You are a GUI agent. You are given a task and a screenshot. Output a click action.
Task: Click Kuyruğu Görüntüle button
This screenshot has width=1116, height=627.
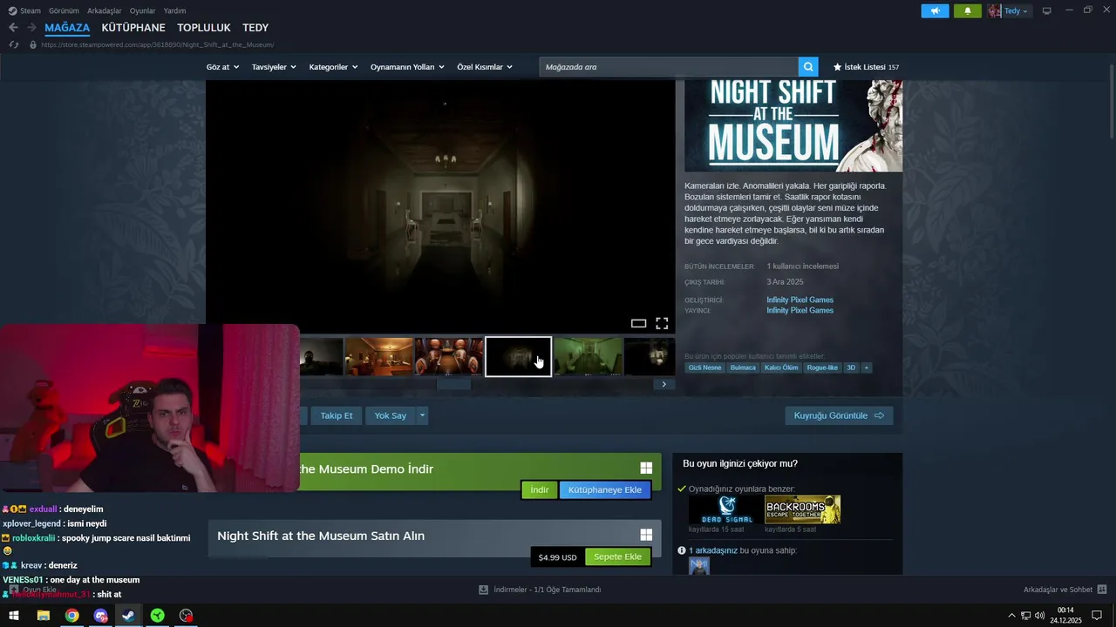pos(839,415)
